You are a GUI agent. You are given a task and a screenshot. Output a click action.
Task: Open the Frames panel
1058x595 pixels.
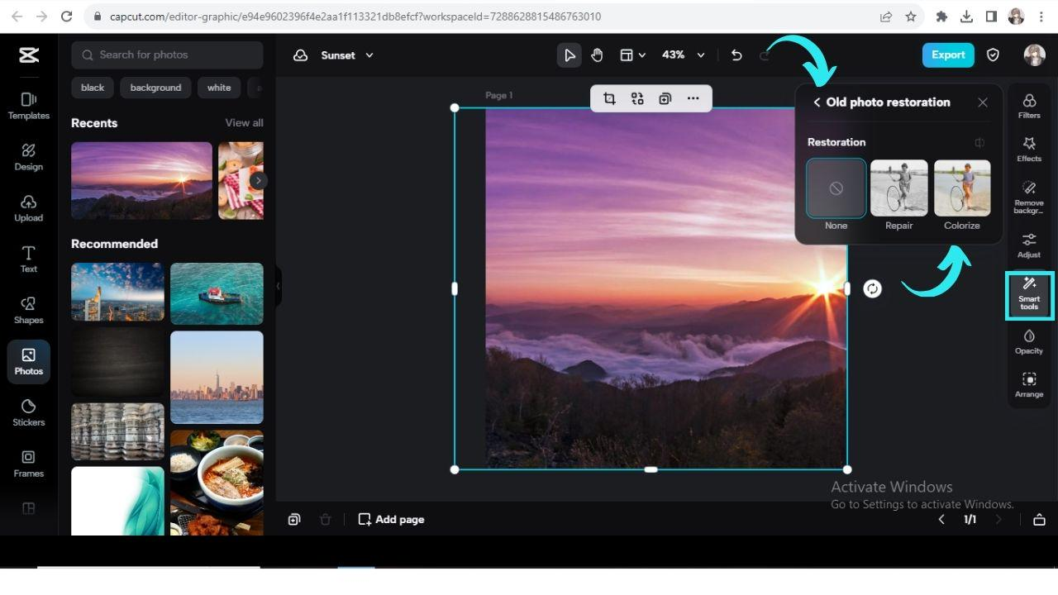[x=28, y=464]
